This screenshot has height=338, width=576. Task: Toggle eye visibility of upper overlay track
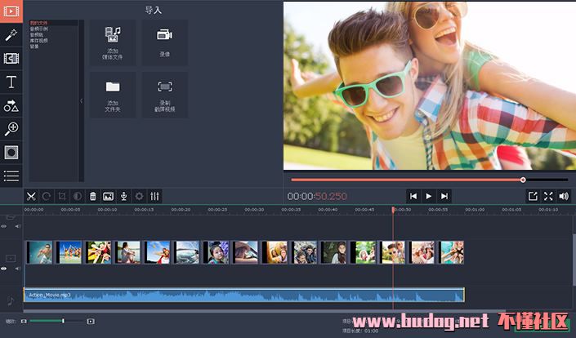[x=4, y=226]
